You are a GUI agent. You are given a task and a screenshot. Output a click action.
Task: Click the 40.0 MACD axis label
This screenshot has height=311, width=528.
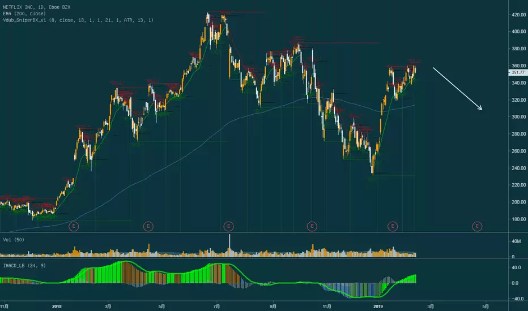tap(516, 268)
